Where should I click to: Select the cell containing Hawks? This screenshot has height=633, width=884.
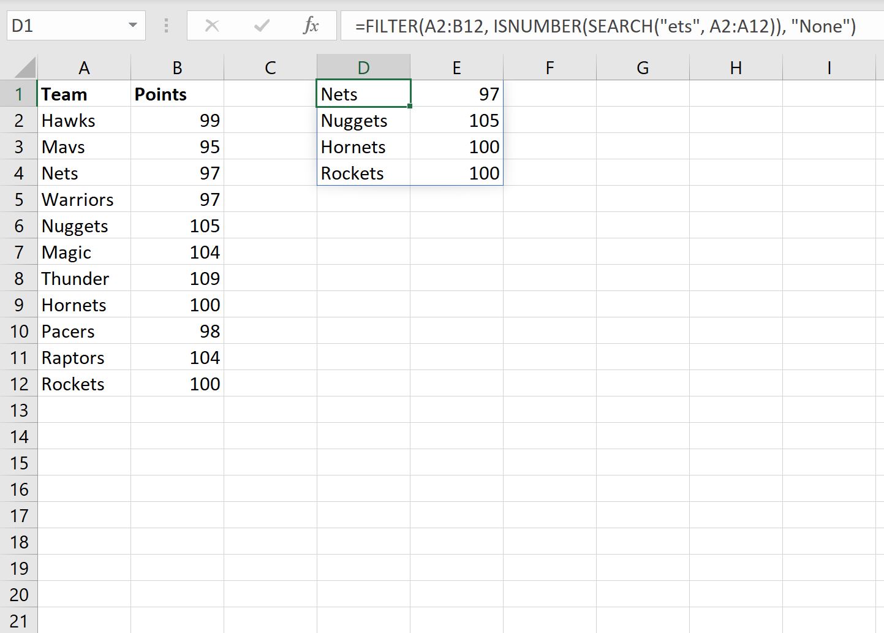[84, 120]
